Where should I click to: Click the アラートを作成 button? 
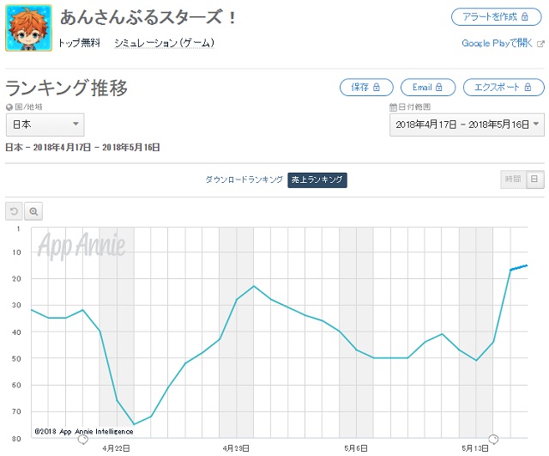point(496,17)
